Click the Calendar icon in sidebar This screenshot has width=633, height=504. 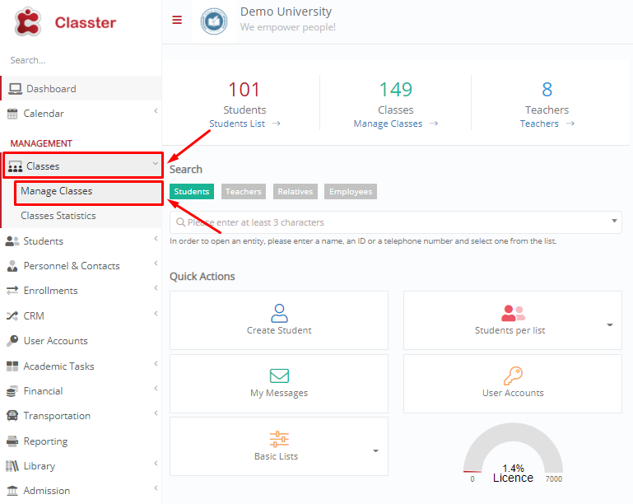click(x=12, y=114)
